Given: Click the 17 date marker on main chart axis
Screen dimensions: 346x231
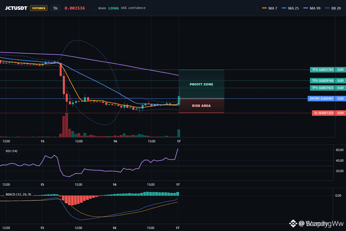Looking at the screenshot, I should (x=179, y=141).
